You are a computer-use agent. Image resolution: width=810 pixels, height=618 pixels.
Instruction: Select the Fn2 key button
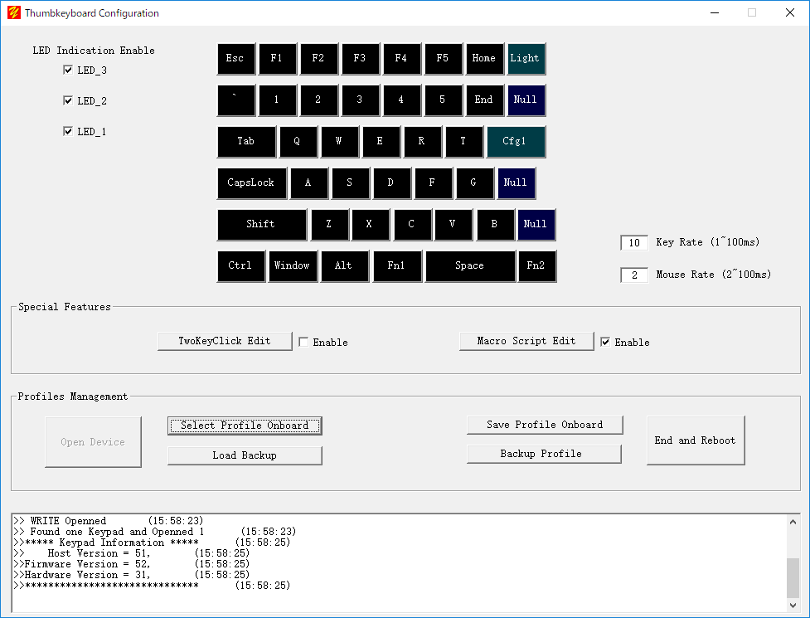pos(537,266)
